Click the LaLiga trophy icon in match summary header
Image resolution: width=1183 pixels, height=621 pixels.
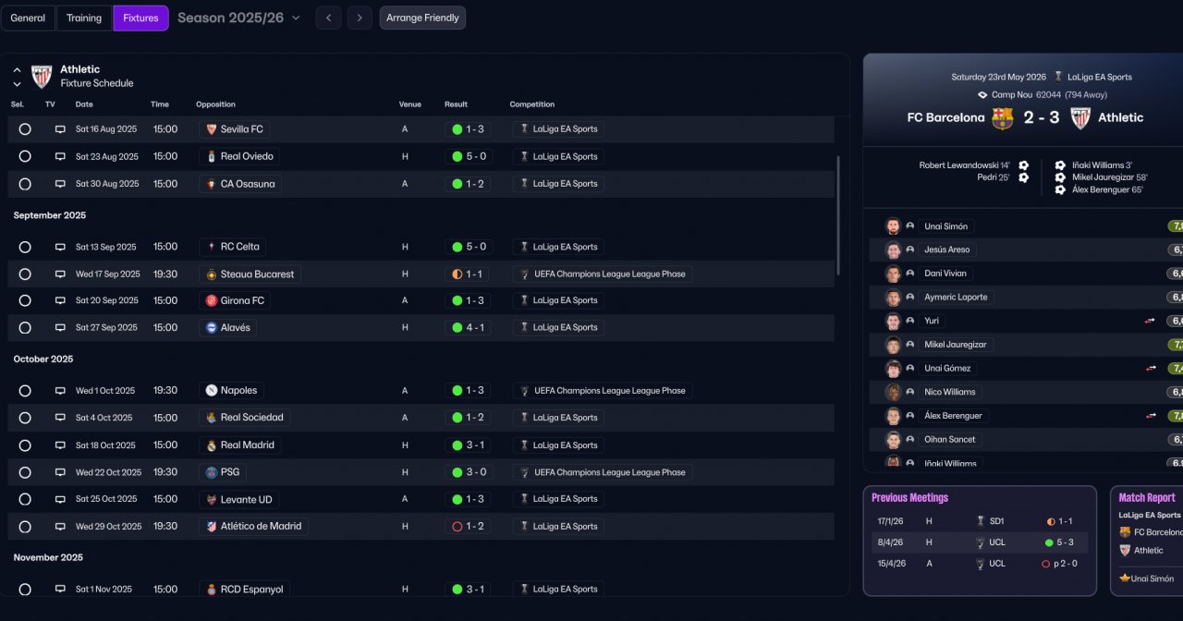click(x=1058, y=77)
